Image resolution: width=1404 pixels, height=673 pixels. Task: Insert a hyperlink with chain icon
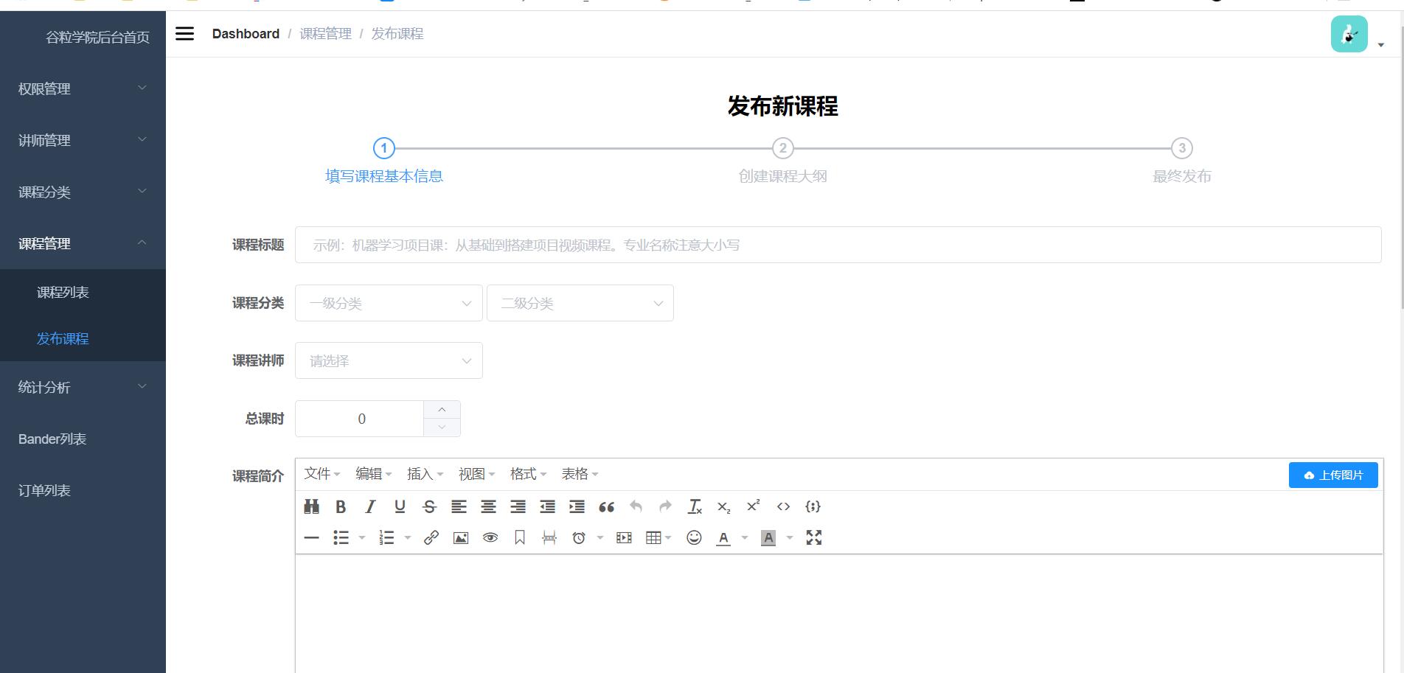[431, 538]
